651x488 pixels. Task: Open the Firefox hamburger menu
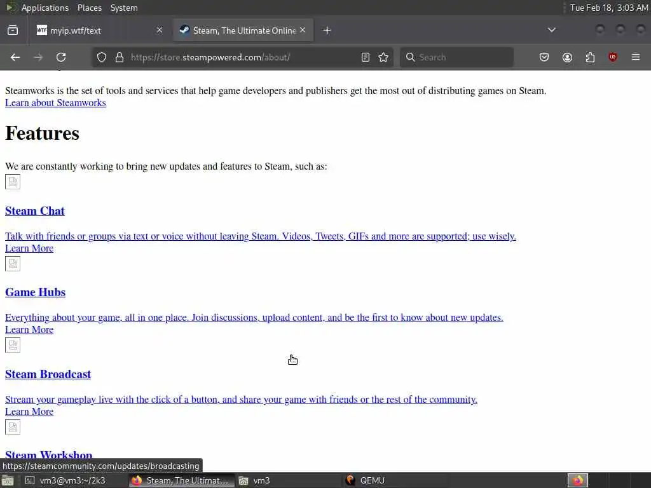coord(636,57)
